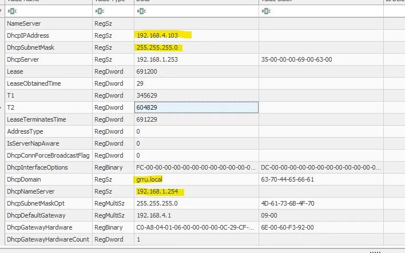Click the ABC filter icon in Value Slack column
This screenshot has height=253, width=405.
266,11
